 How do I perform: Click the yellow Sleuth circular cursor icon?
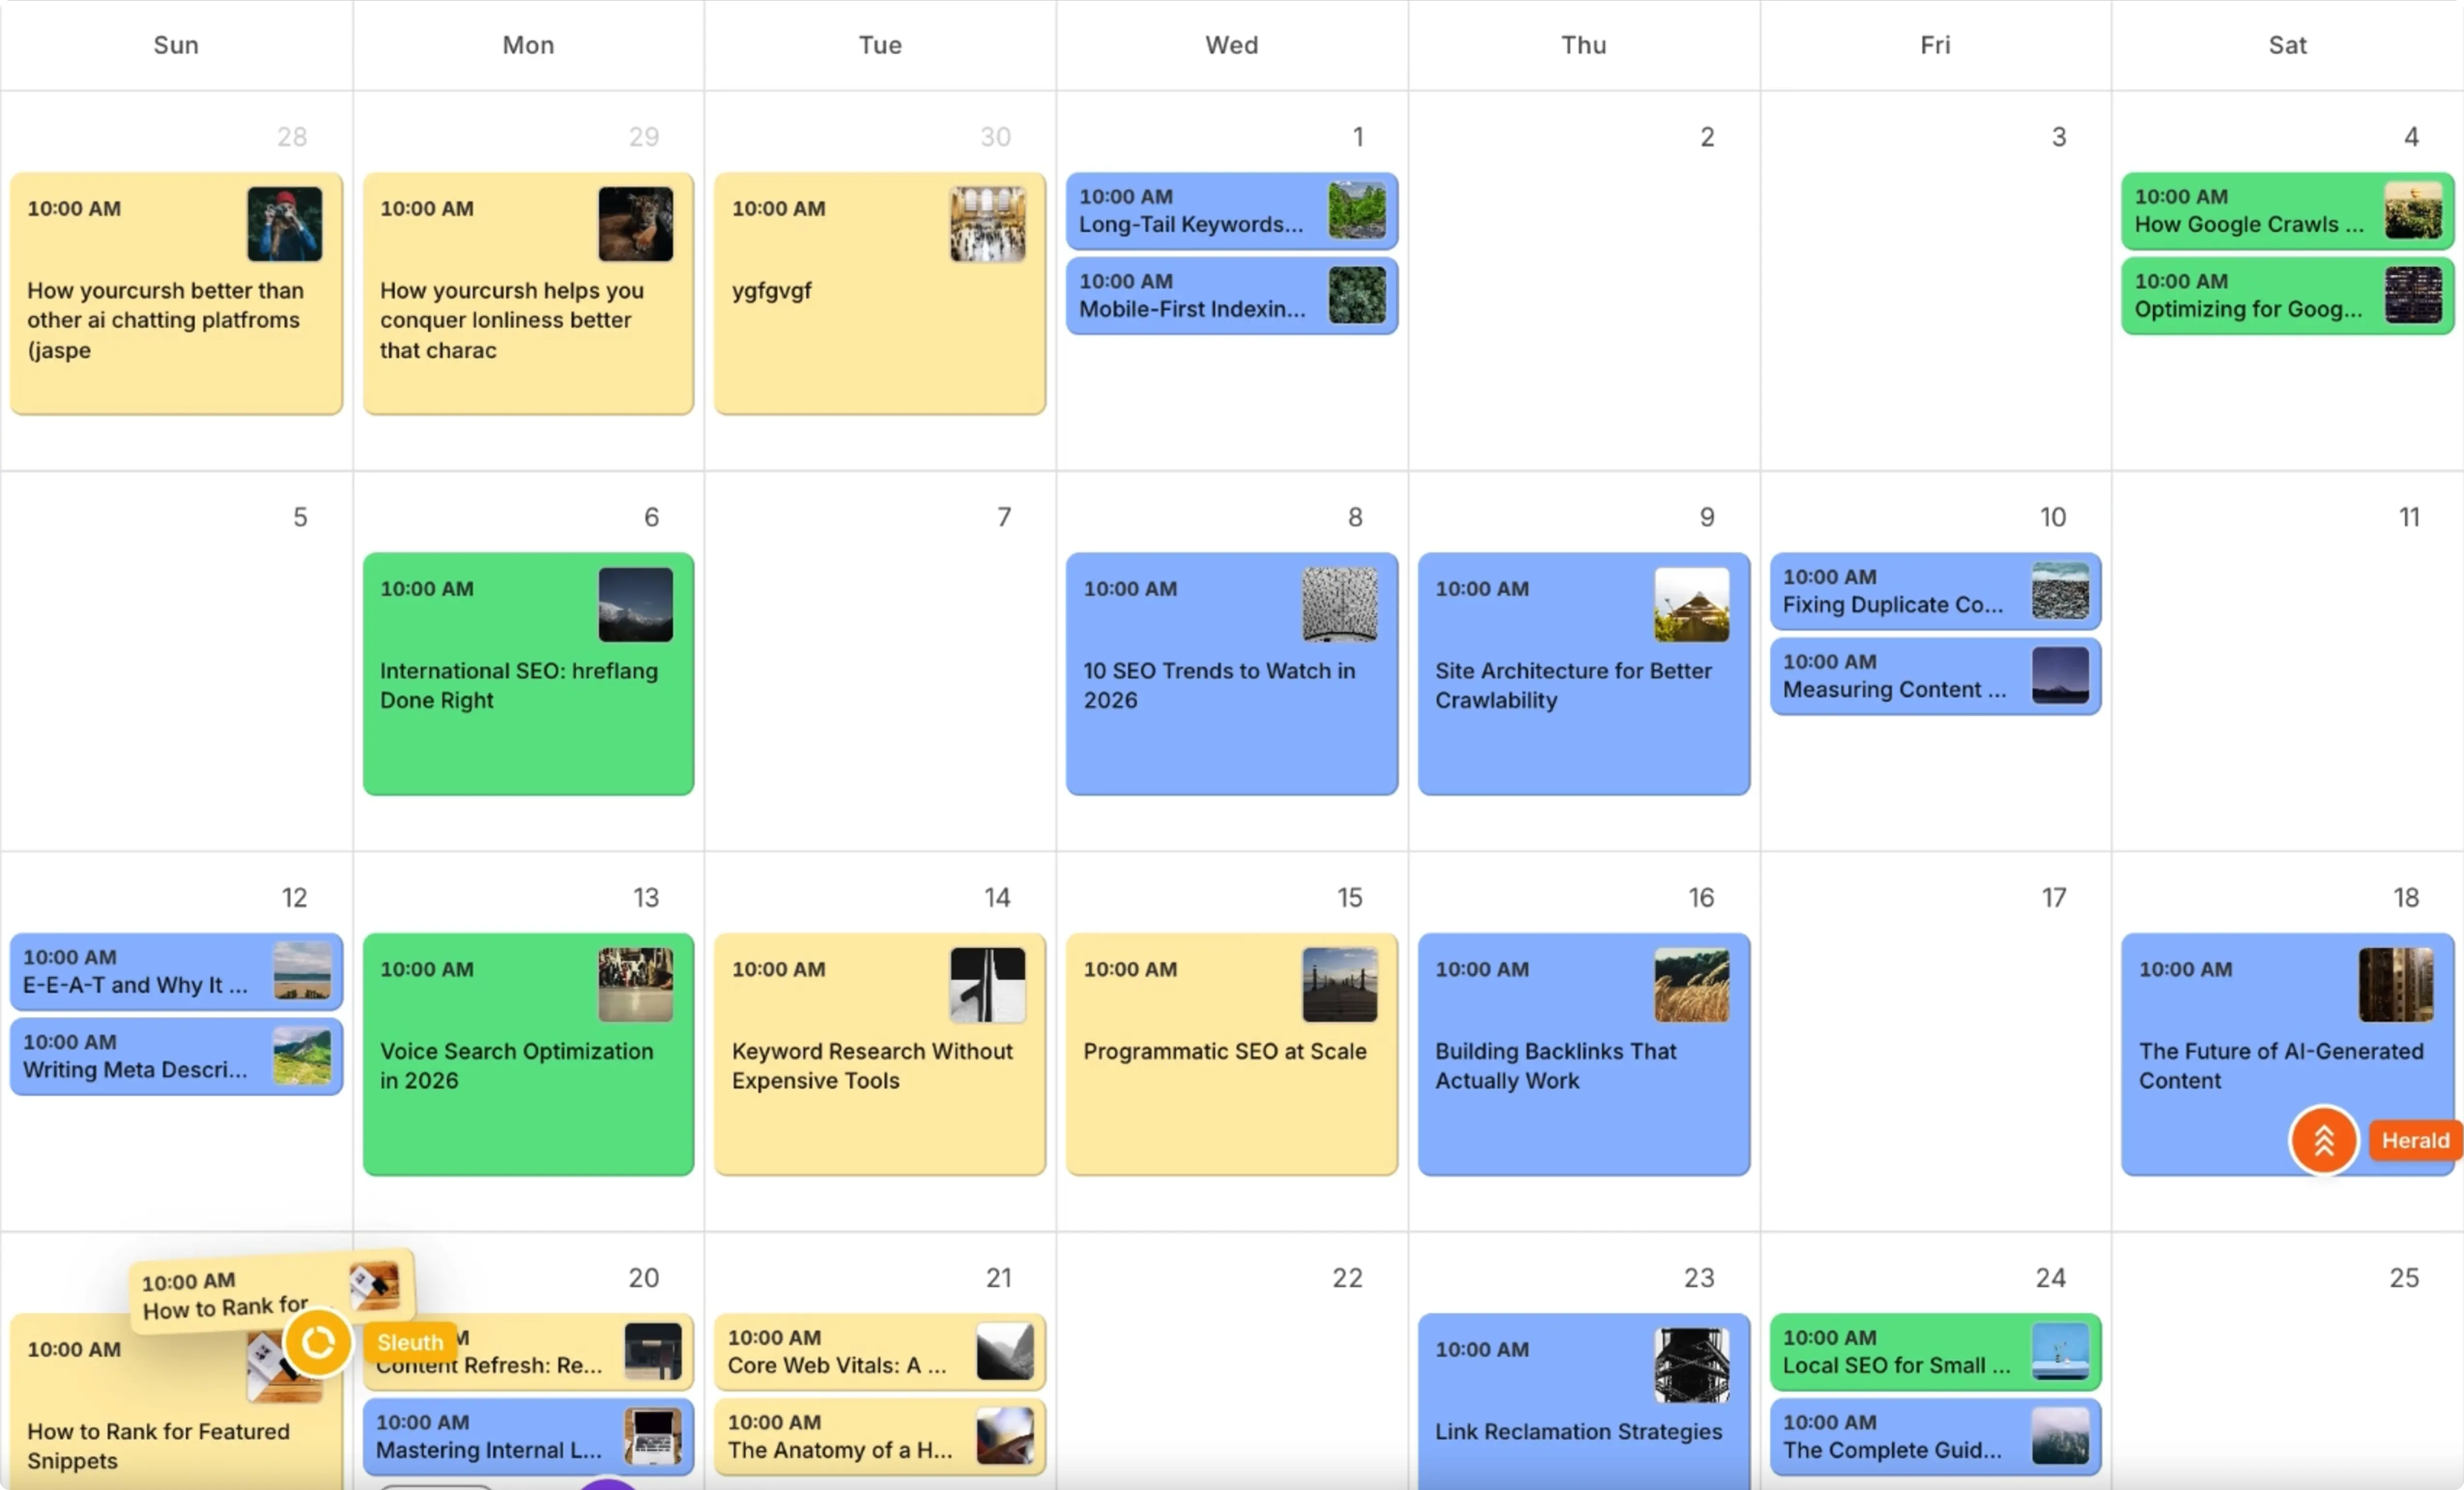[x=318, y=1342]
